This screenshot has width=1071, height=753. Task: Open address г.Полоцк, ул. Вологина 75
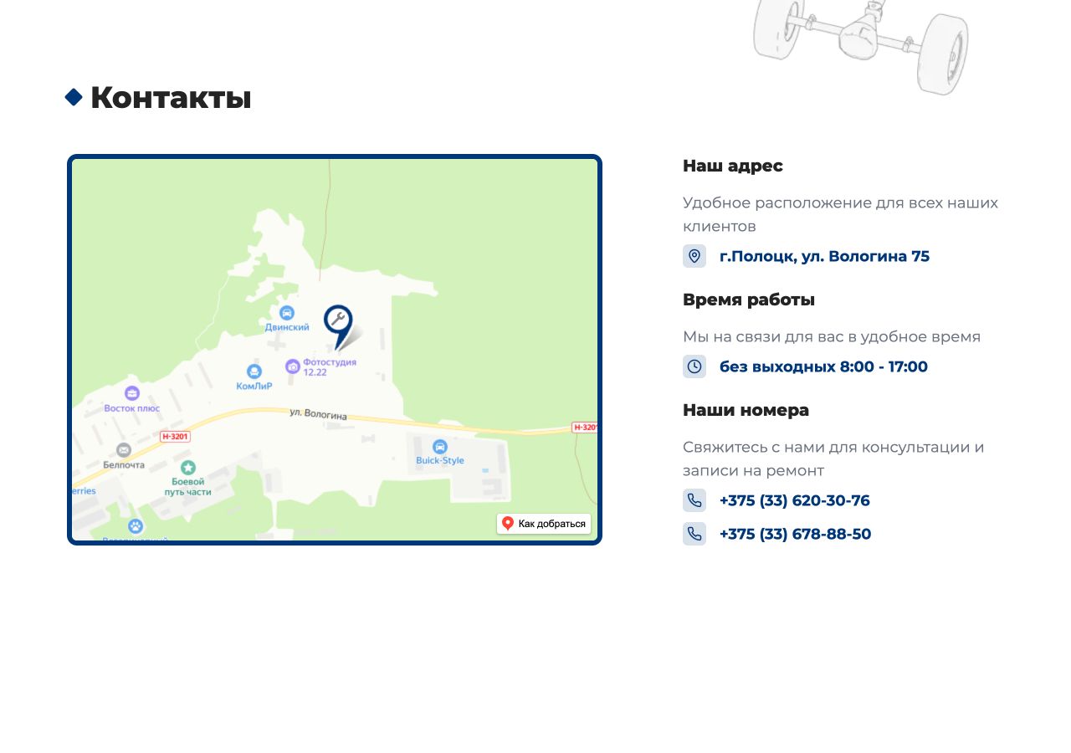(824, 256)
